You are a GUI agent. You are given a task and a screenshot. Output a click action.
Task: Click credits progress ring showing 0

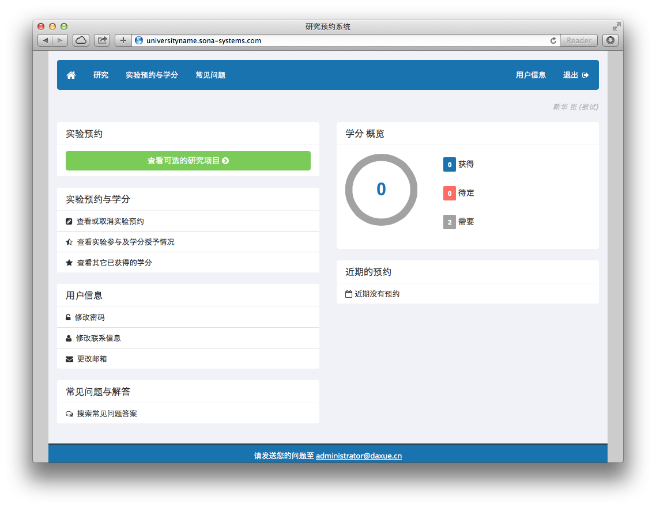point(381,190)
